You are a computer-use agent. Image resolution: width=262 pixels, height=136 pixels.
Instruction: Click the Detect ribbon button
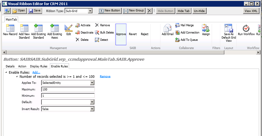coord(102,40)
